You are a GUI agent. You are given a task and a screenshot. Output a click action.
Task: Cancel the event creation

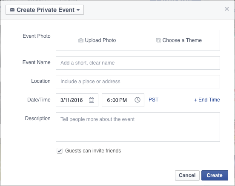(187, 175)
